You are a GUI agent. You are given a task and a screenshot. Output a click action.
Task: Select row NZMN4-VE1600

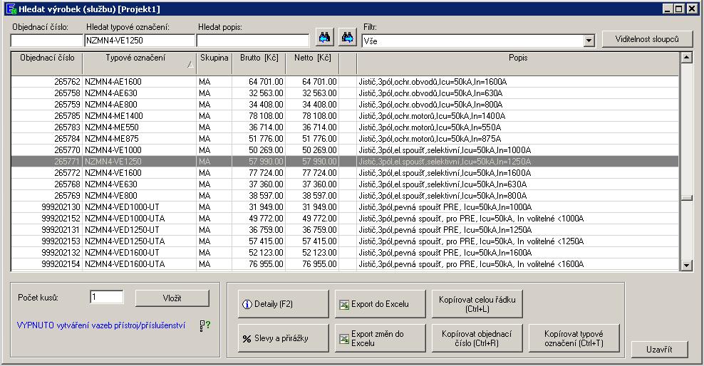coord(345,173)
